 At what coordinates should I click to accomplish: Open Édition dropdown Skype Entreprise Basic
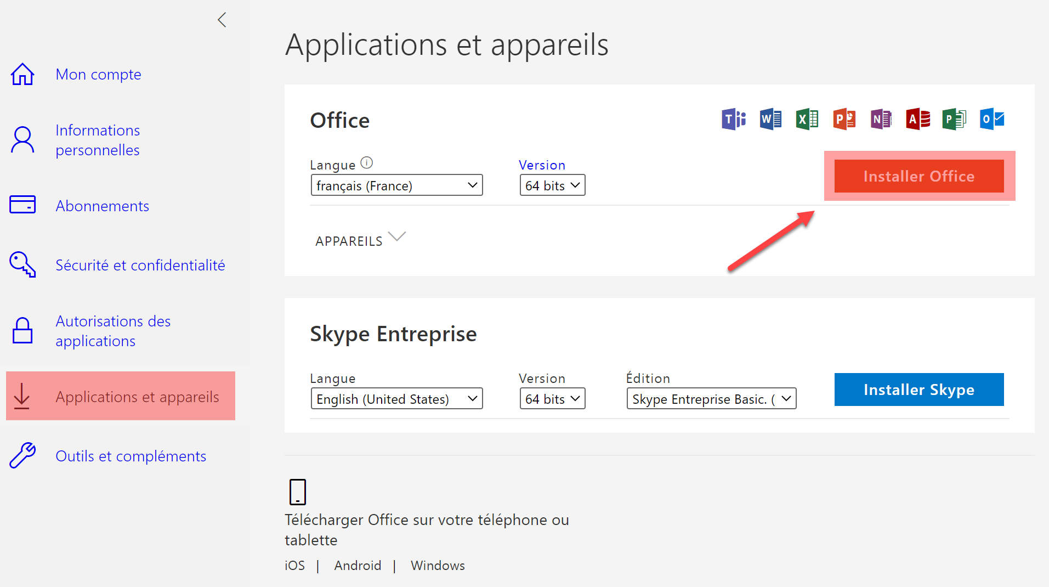point(711,399)
